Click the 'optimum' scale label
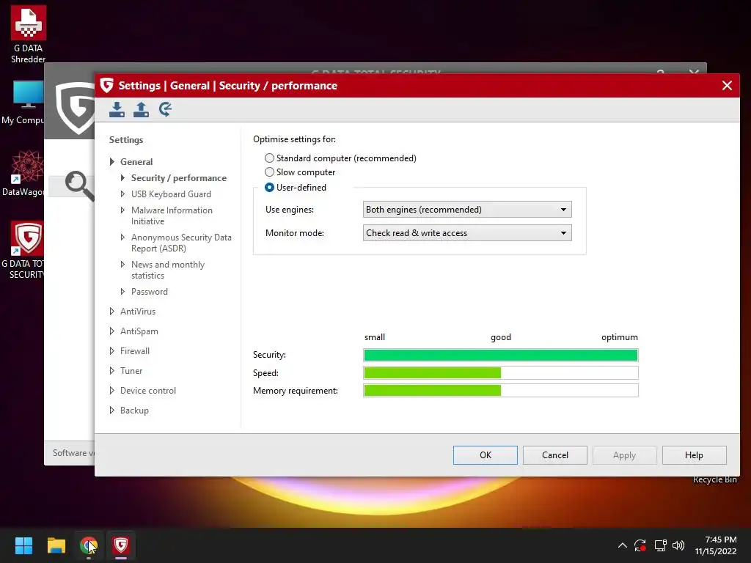751x563 pixels. click(619, 337)
